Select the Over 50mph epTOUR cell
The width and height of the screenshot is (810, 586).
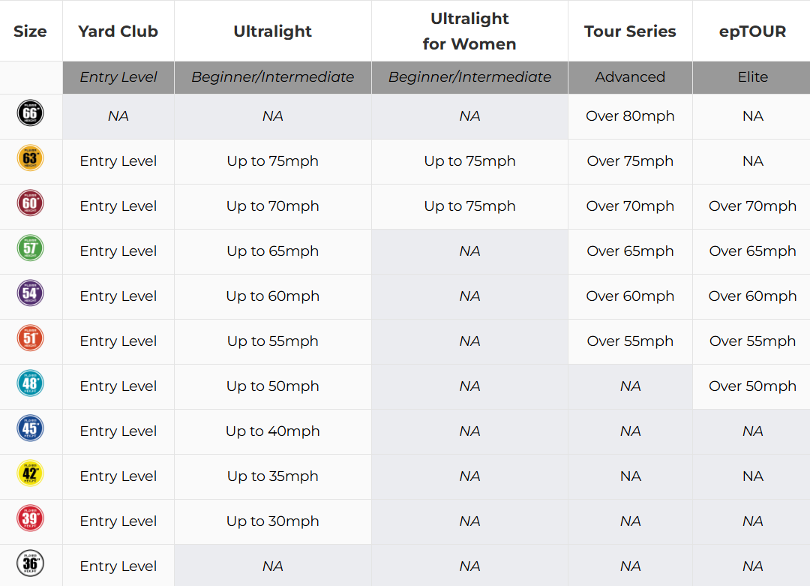coord(752,386)
